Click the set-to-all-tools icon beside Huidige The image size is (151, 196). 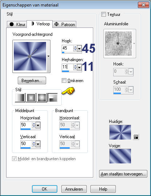pos(136,137)
